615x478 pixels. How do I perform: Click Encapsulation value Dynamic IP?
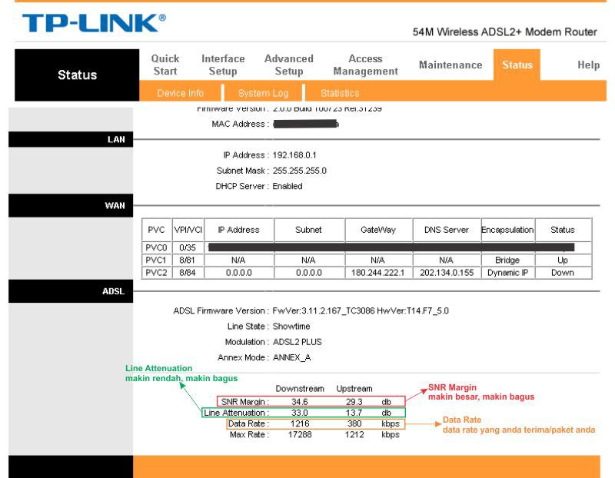[x=507, y=273]
